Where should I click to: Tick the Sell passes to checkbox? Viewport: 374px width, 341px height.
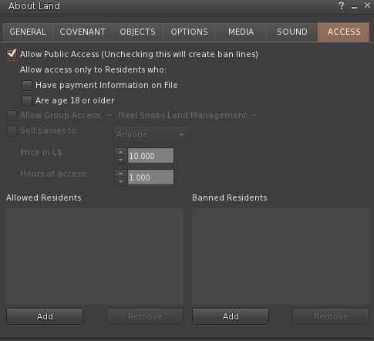coord(12,131)
